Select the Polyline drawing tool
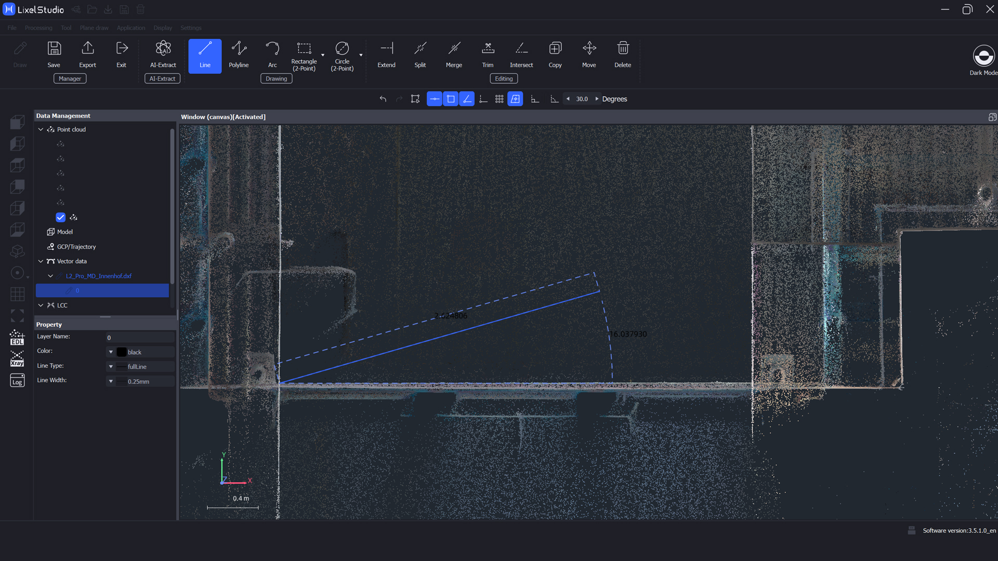This screenshot has height=561, width=998. (239, 55)
